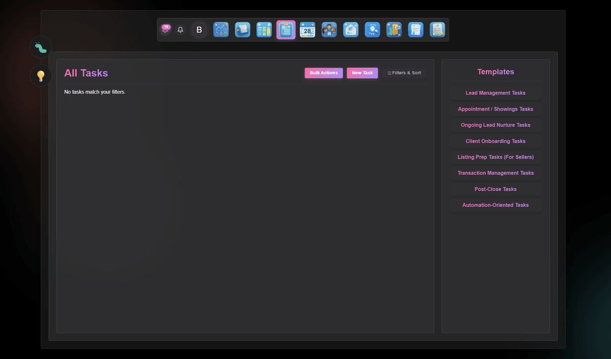Select the green recycle document icon
Screen dimensions: 611x359
coord(437,29)
